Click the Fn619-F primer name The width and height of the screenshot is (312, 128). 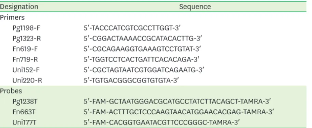click(25, 49)
